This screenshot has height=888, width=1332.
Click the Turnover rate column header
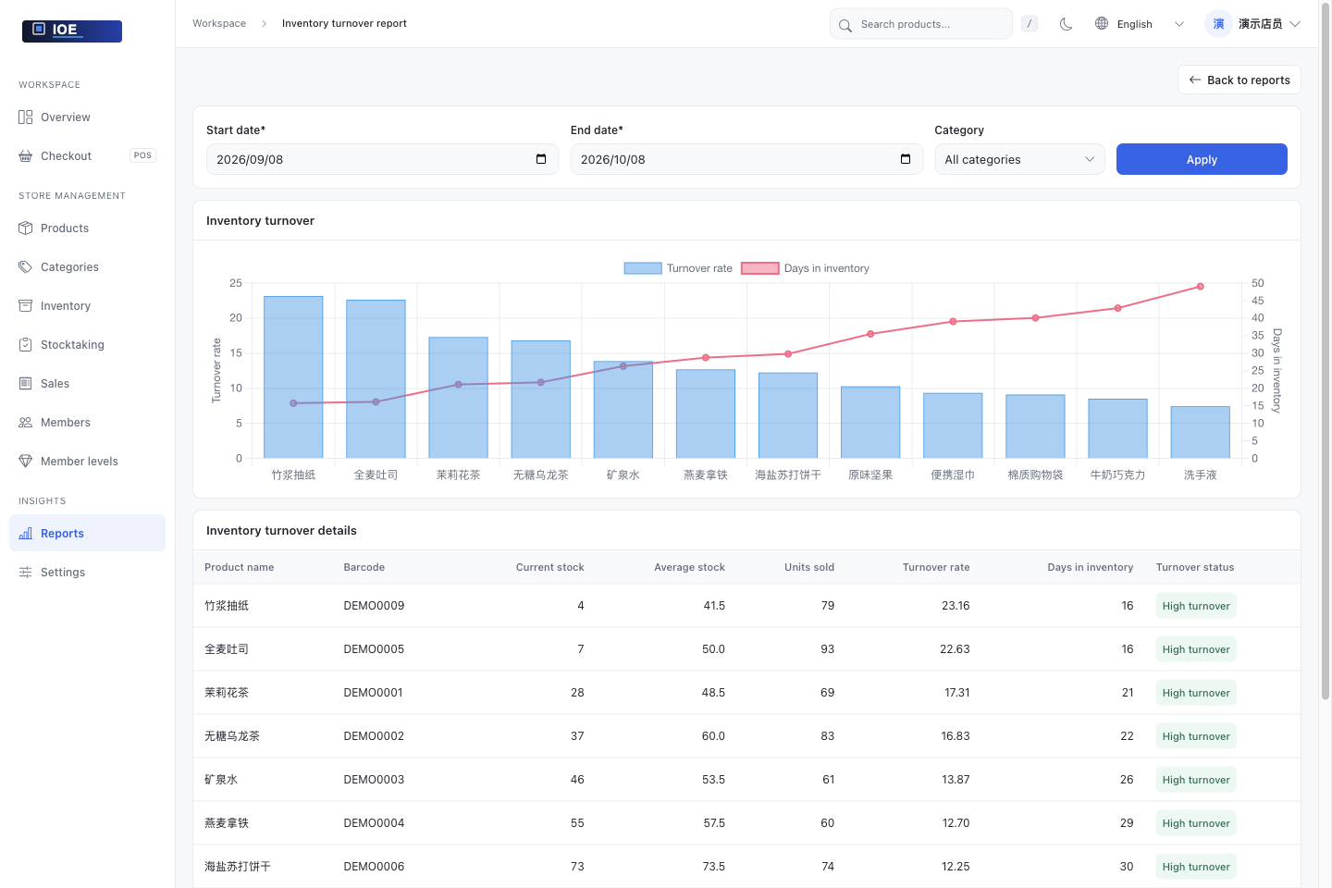point(936,568)
